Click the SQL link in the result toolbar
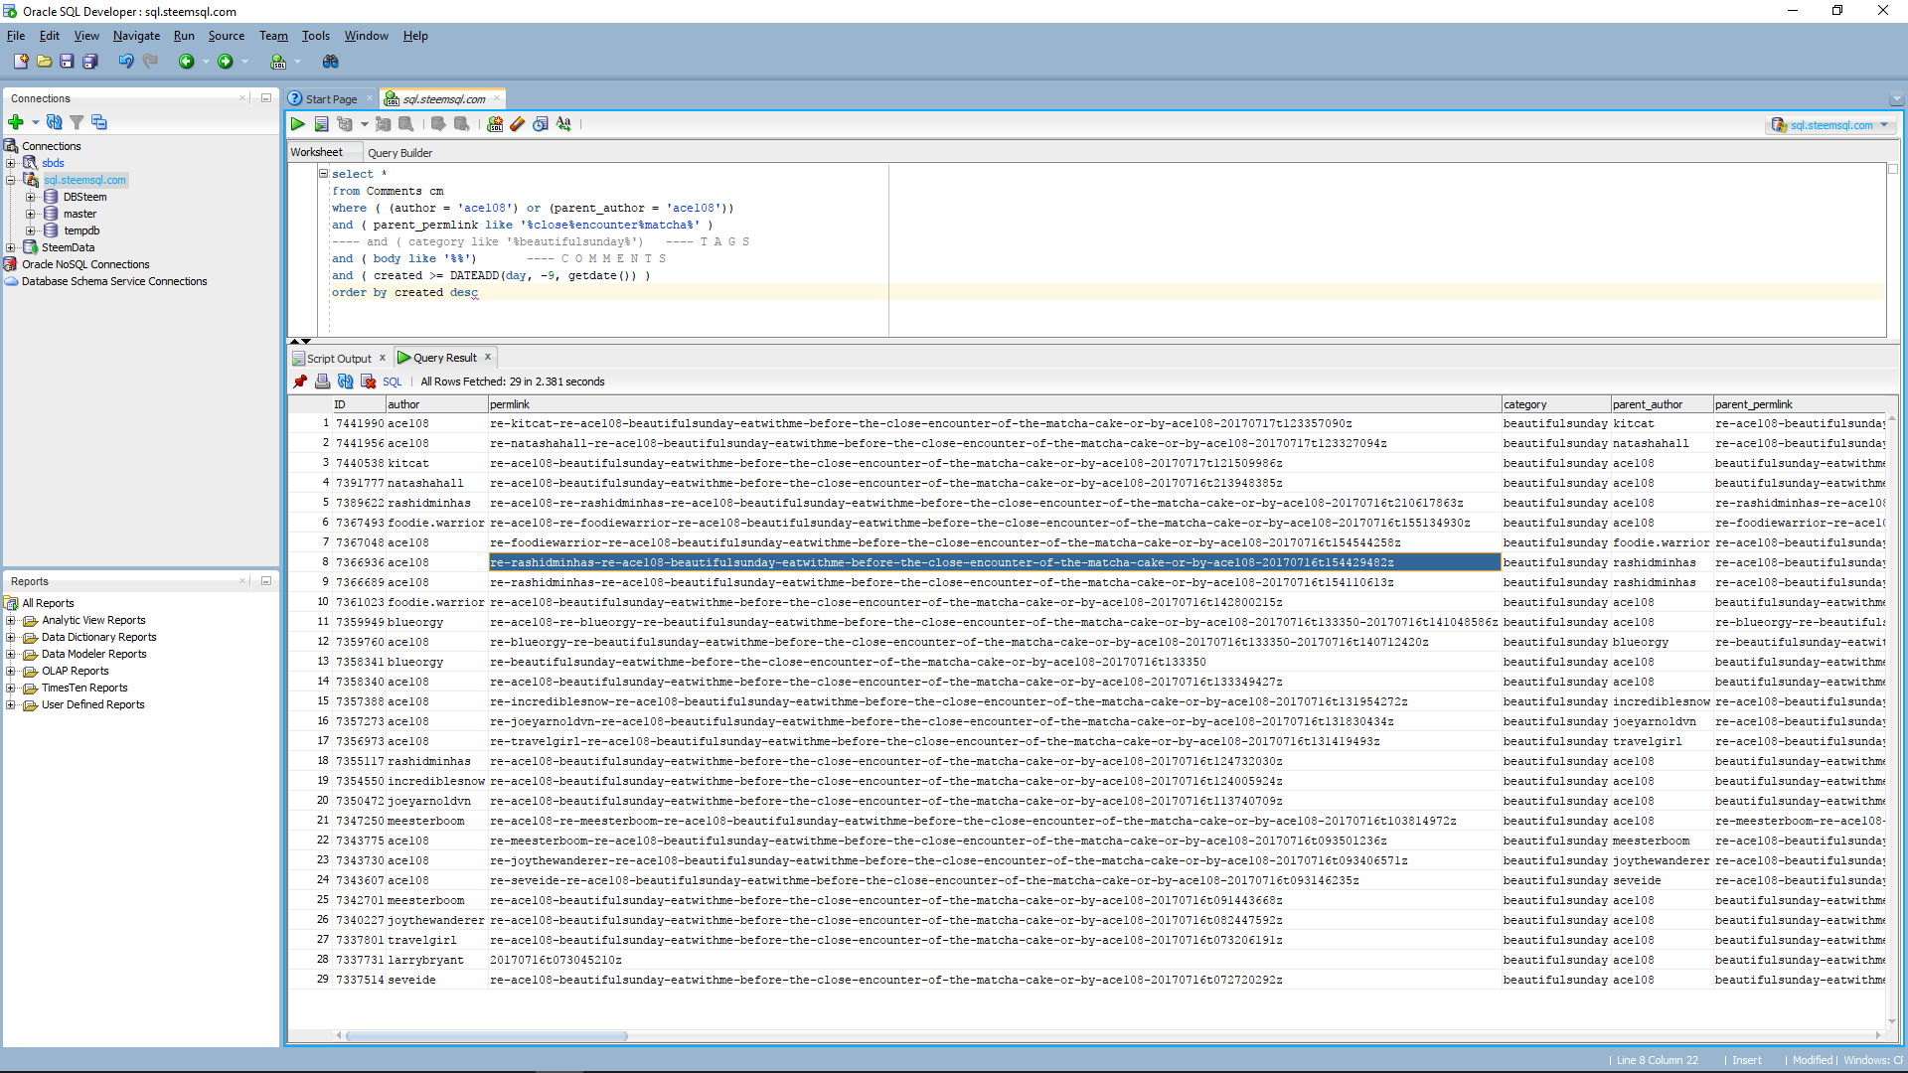The height and width of the screenshot is (1073, 1908). click(x=392, y=382)
